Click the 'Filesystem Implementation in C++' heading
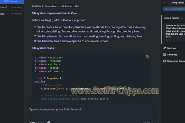 coord(54,13)
